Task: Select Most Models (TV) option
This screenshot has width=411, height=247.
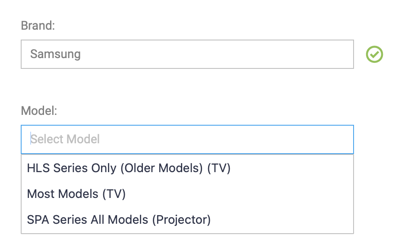Action: 76,194
